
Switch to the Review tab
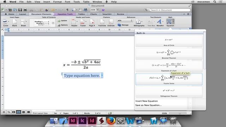coord(120,14)
